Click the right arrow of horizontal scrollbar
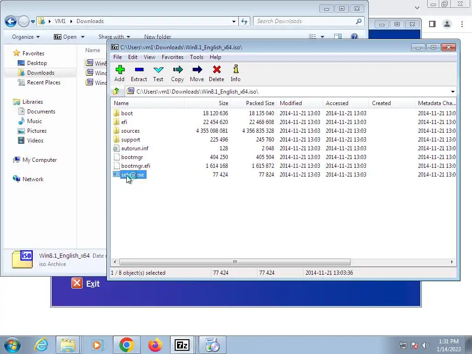 (x=452, y=262)
